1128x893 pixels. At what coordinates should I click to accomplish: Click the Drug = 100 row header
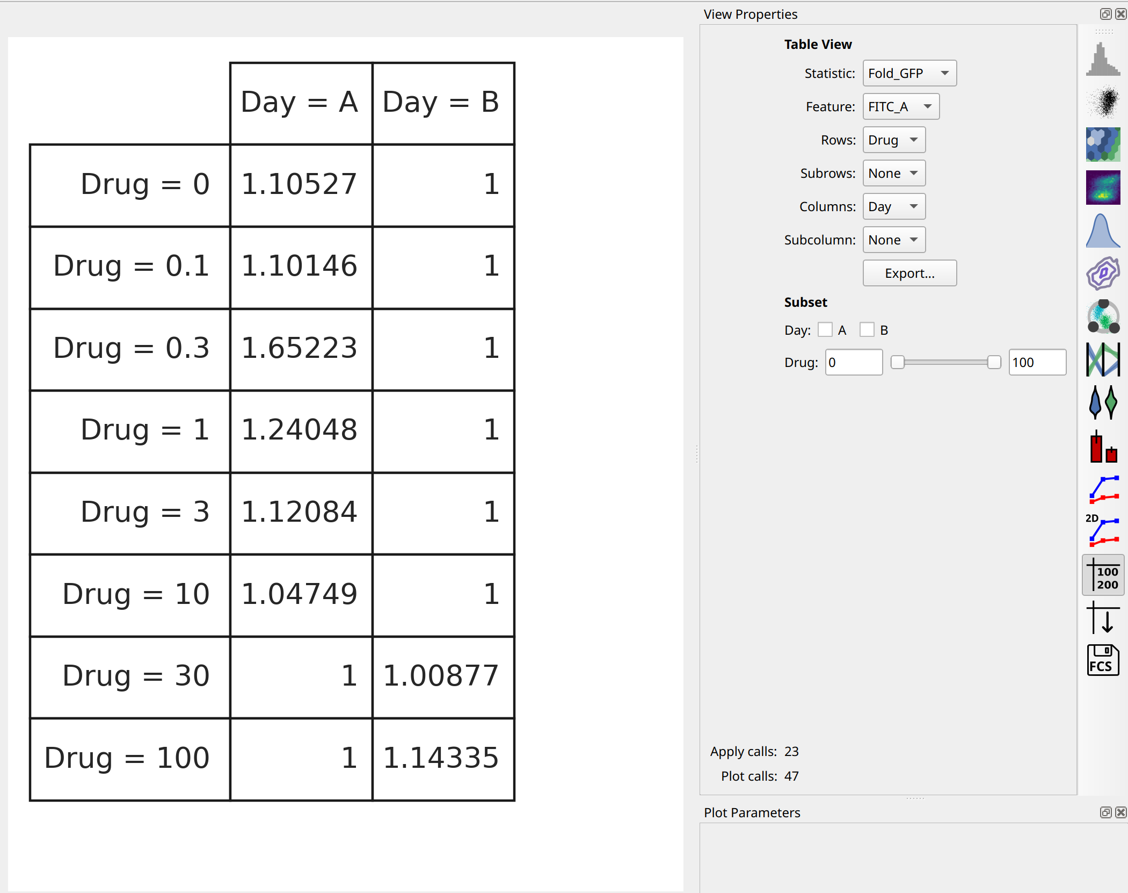click(x=130, y=759)
